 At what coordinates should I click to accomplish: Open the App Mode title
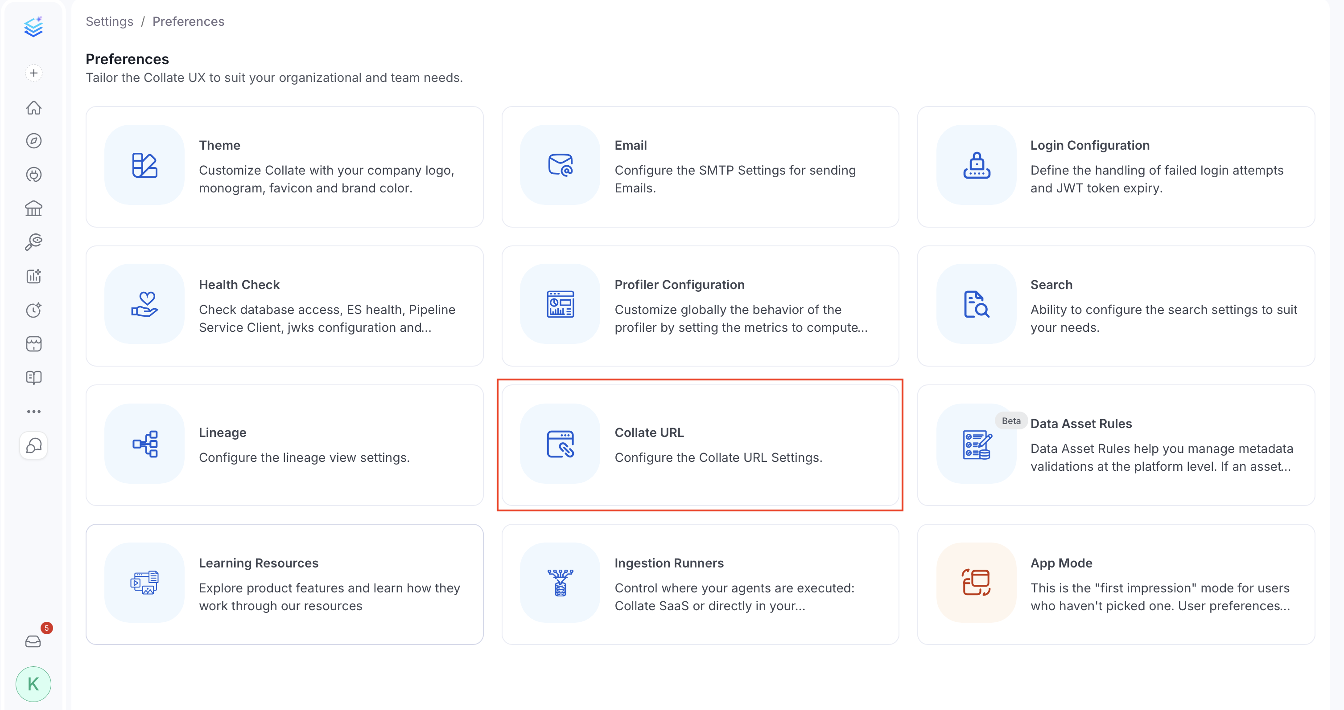[1061, 563]
